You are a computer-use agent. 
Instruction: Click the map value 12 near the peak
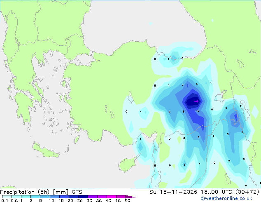point(198,110)
